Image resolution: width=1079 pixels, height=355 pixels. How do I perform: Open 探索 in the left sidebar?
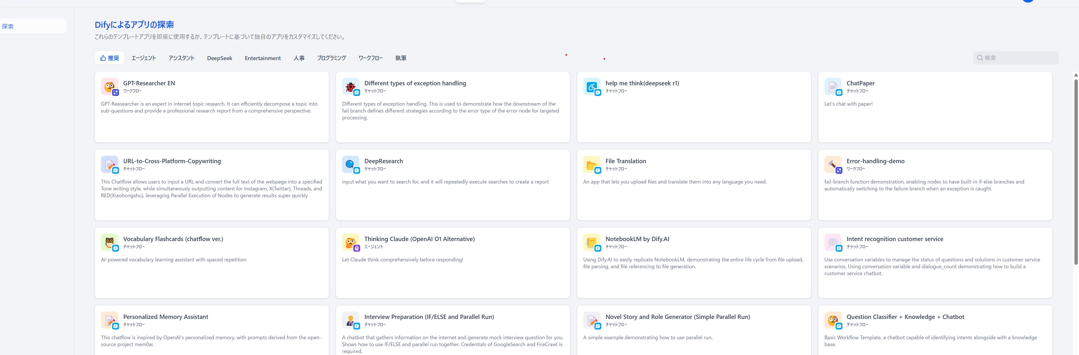8,26
